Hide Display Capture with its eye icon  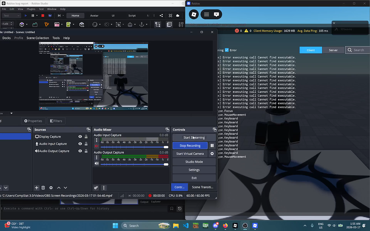click(80, 137)
